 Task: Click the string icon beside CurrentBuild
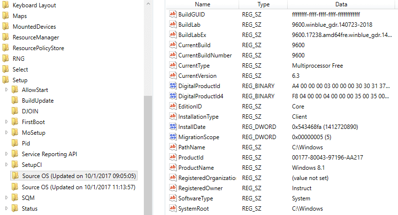[x=173, y=45]
